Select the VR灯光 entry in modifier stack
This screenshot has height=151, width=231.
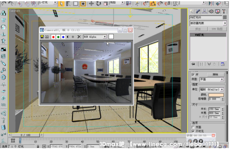(x=208, y=35)
